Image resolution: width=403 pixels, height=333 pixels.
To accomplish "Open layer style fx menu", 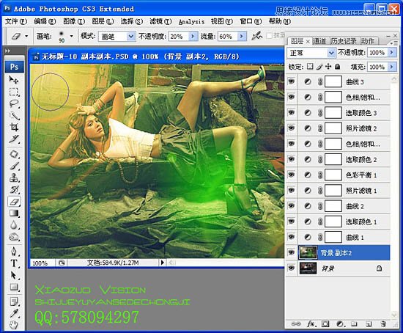I will (311, 324).
